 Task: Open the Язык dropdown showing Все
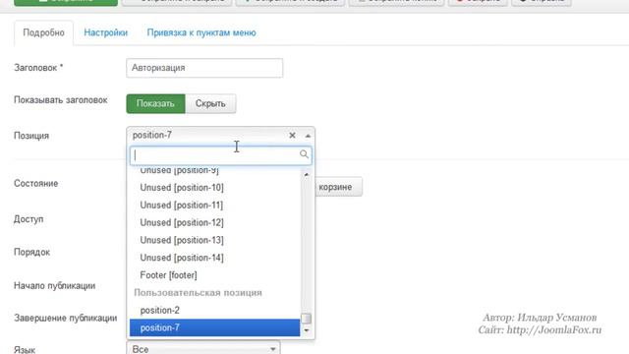point(203,349)
